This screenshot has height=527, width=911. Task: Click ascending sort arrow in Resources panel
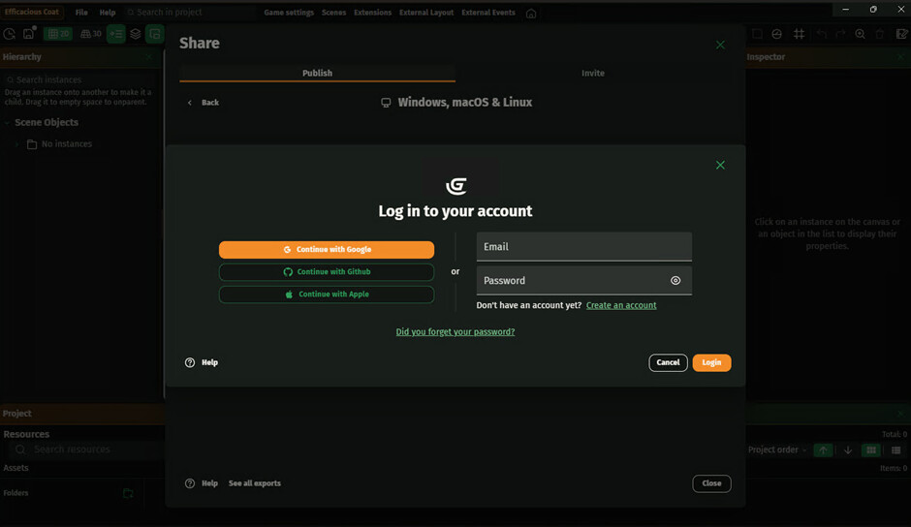pyautogui.click(x=823, y=450)
